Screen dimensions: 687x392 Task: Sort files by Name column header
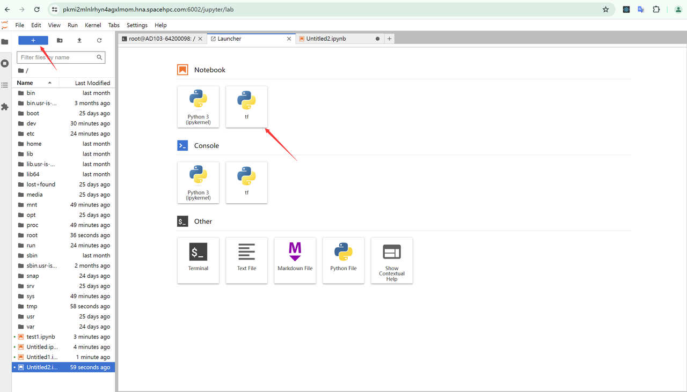(x=35, y=83)
